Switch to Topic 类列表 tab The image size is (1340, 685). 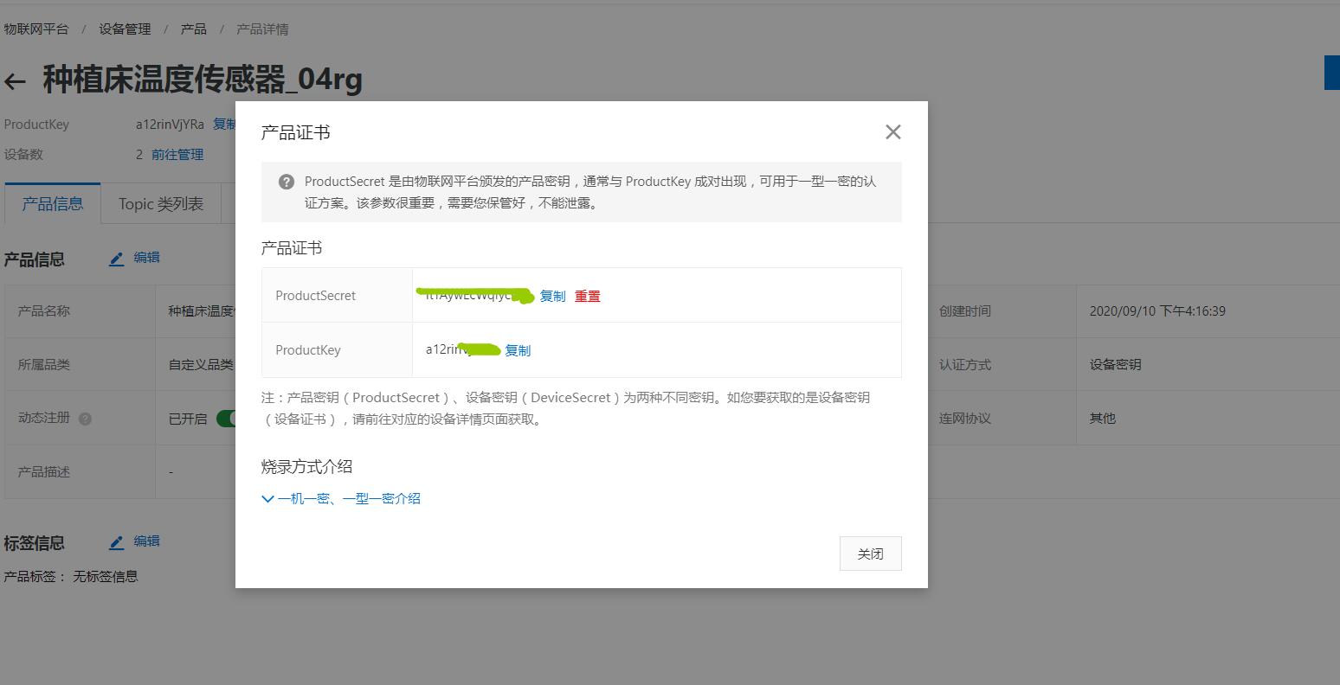[x=161, y=203]
